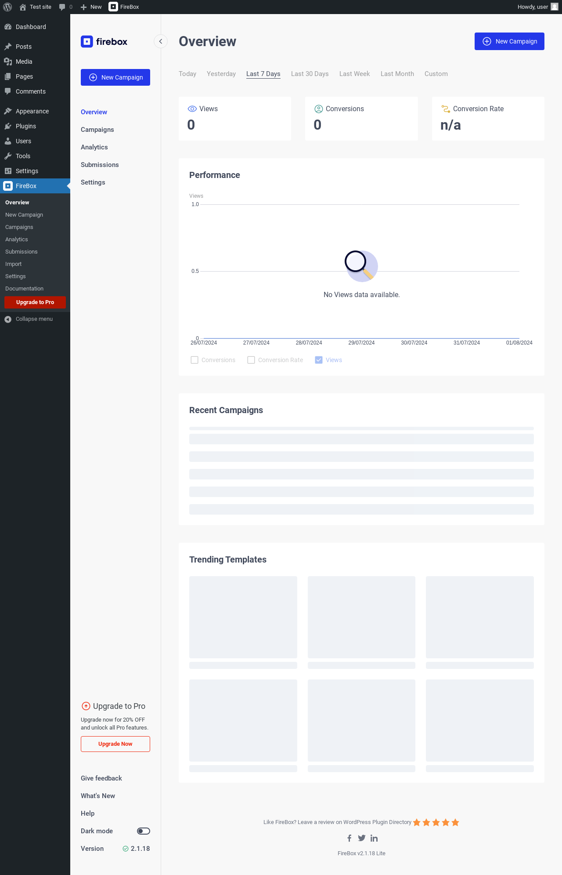The image size is (562, 875).
Task: Enable the Conversions chart checkbox
Action: 195,360
